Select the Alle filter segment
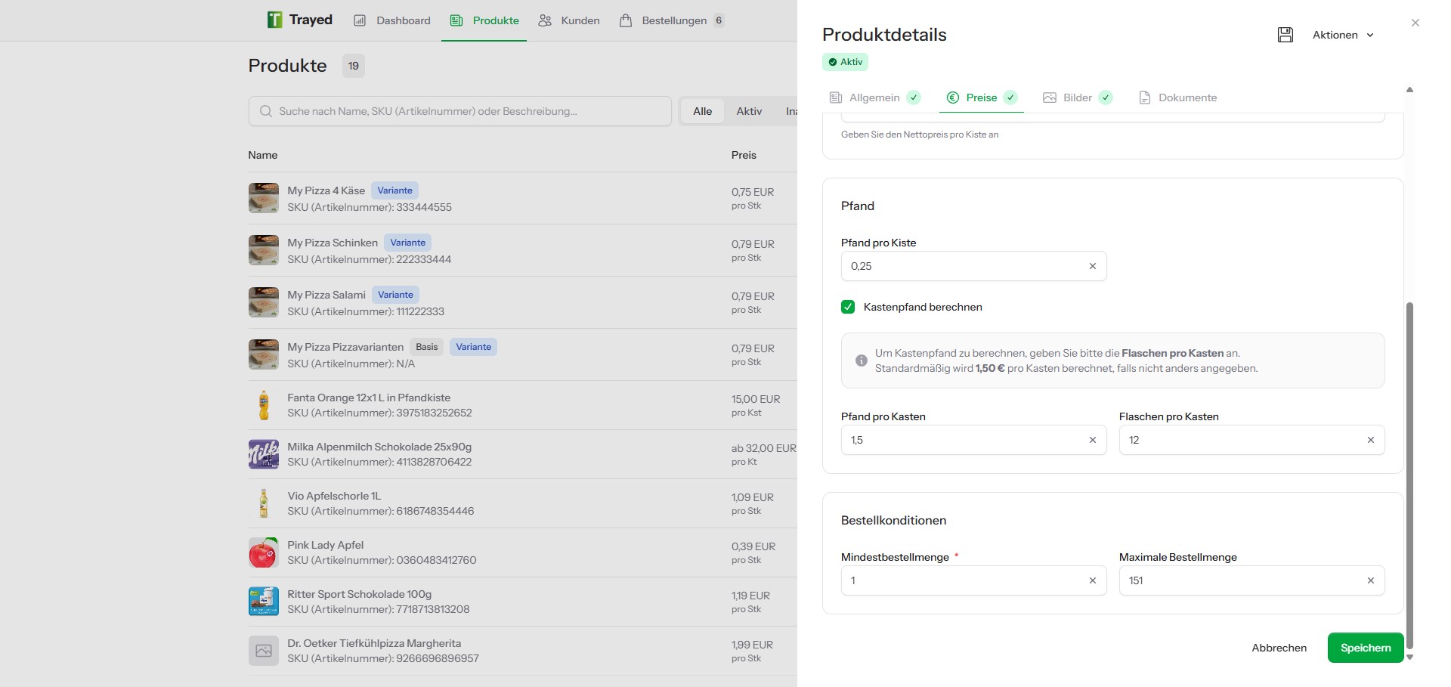Image resolution: width=1451 pixels, height=687 pixels. point(702,111)
